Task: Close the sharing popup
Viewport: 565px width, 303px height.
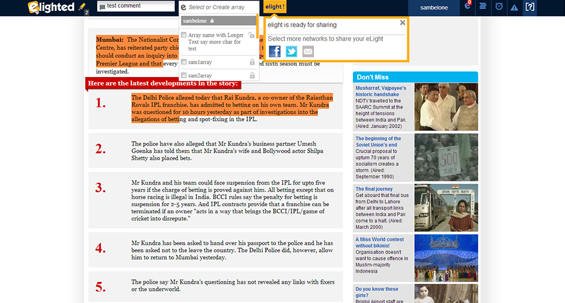Action: pyautogui.click(x=403, y=23)
